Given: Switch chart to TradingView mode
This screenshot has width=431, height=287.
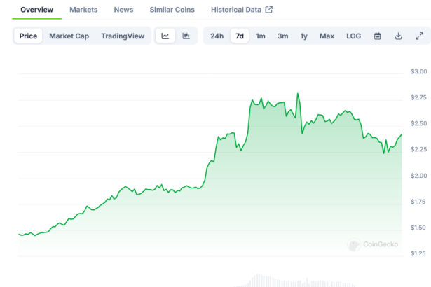Looking at the screenshot, I should (122, 36).
